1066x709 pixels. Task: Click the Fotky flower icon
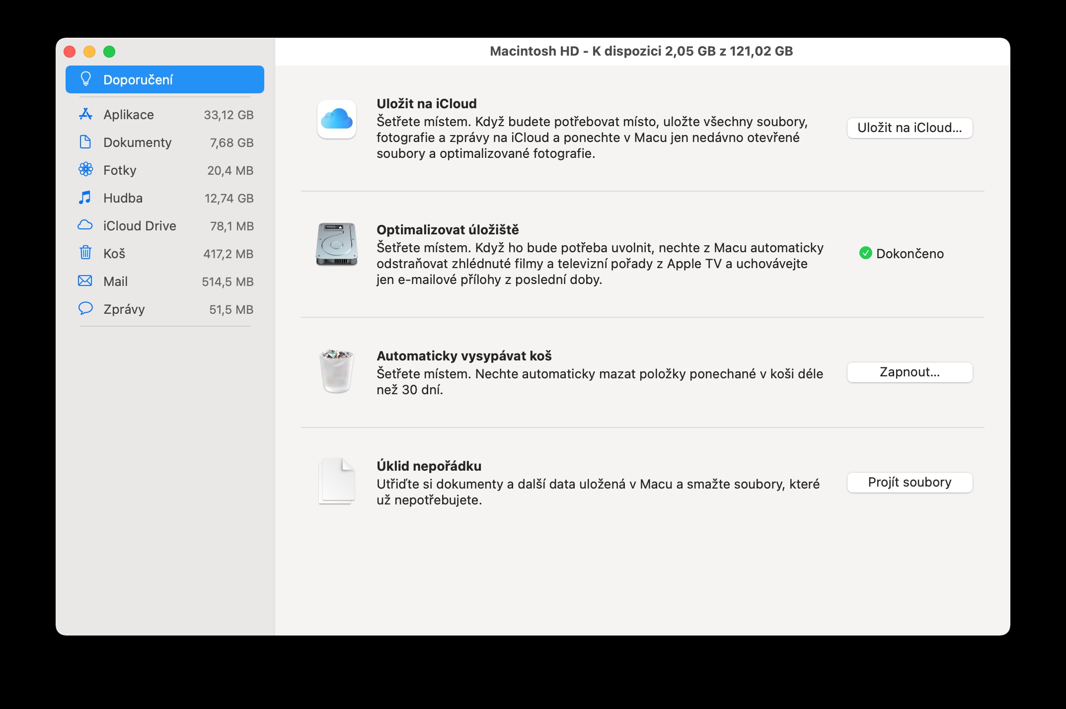(x=85, y=170)
